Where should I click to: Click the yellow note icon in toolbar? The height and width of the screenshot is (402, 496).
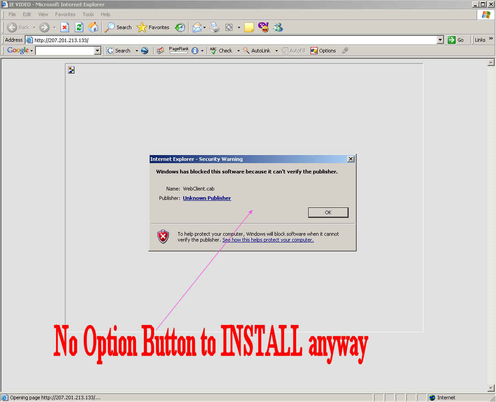[x=249, y=27]
